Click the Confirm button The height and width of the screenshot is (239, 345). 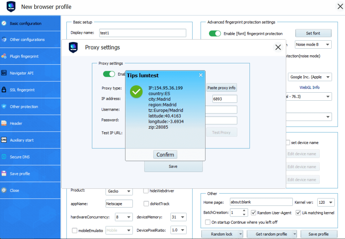[165, 154]
